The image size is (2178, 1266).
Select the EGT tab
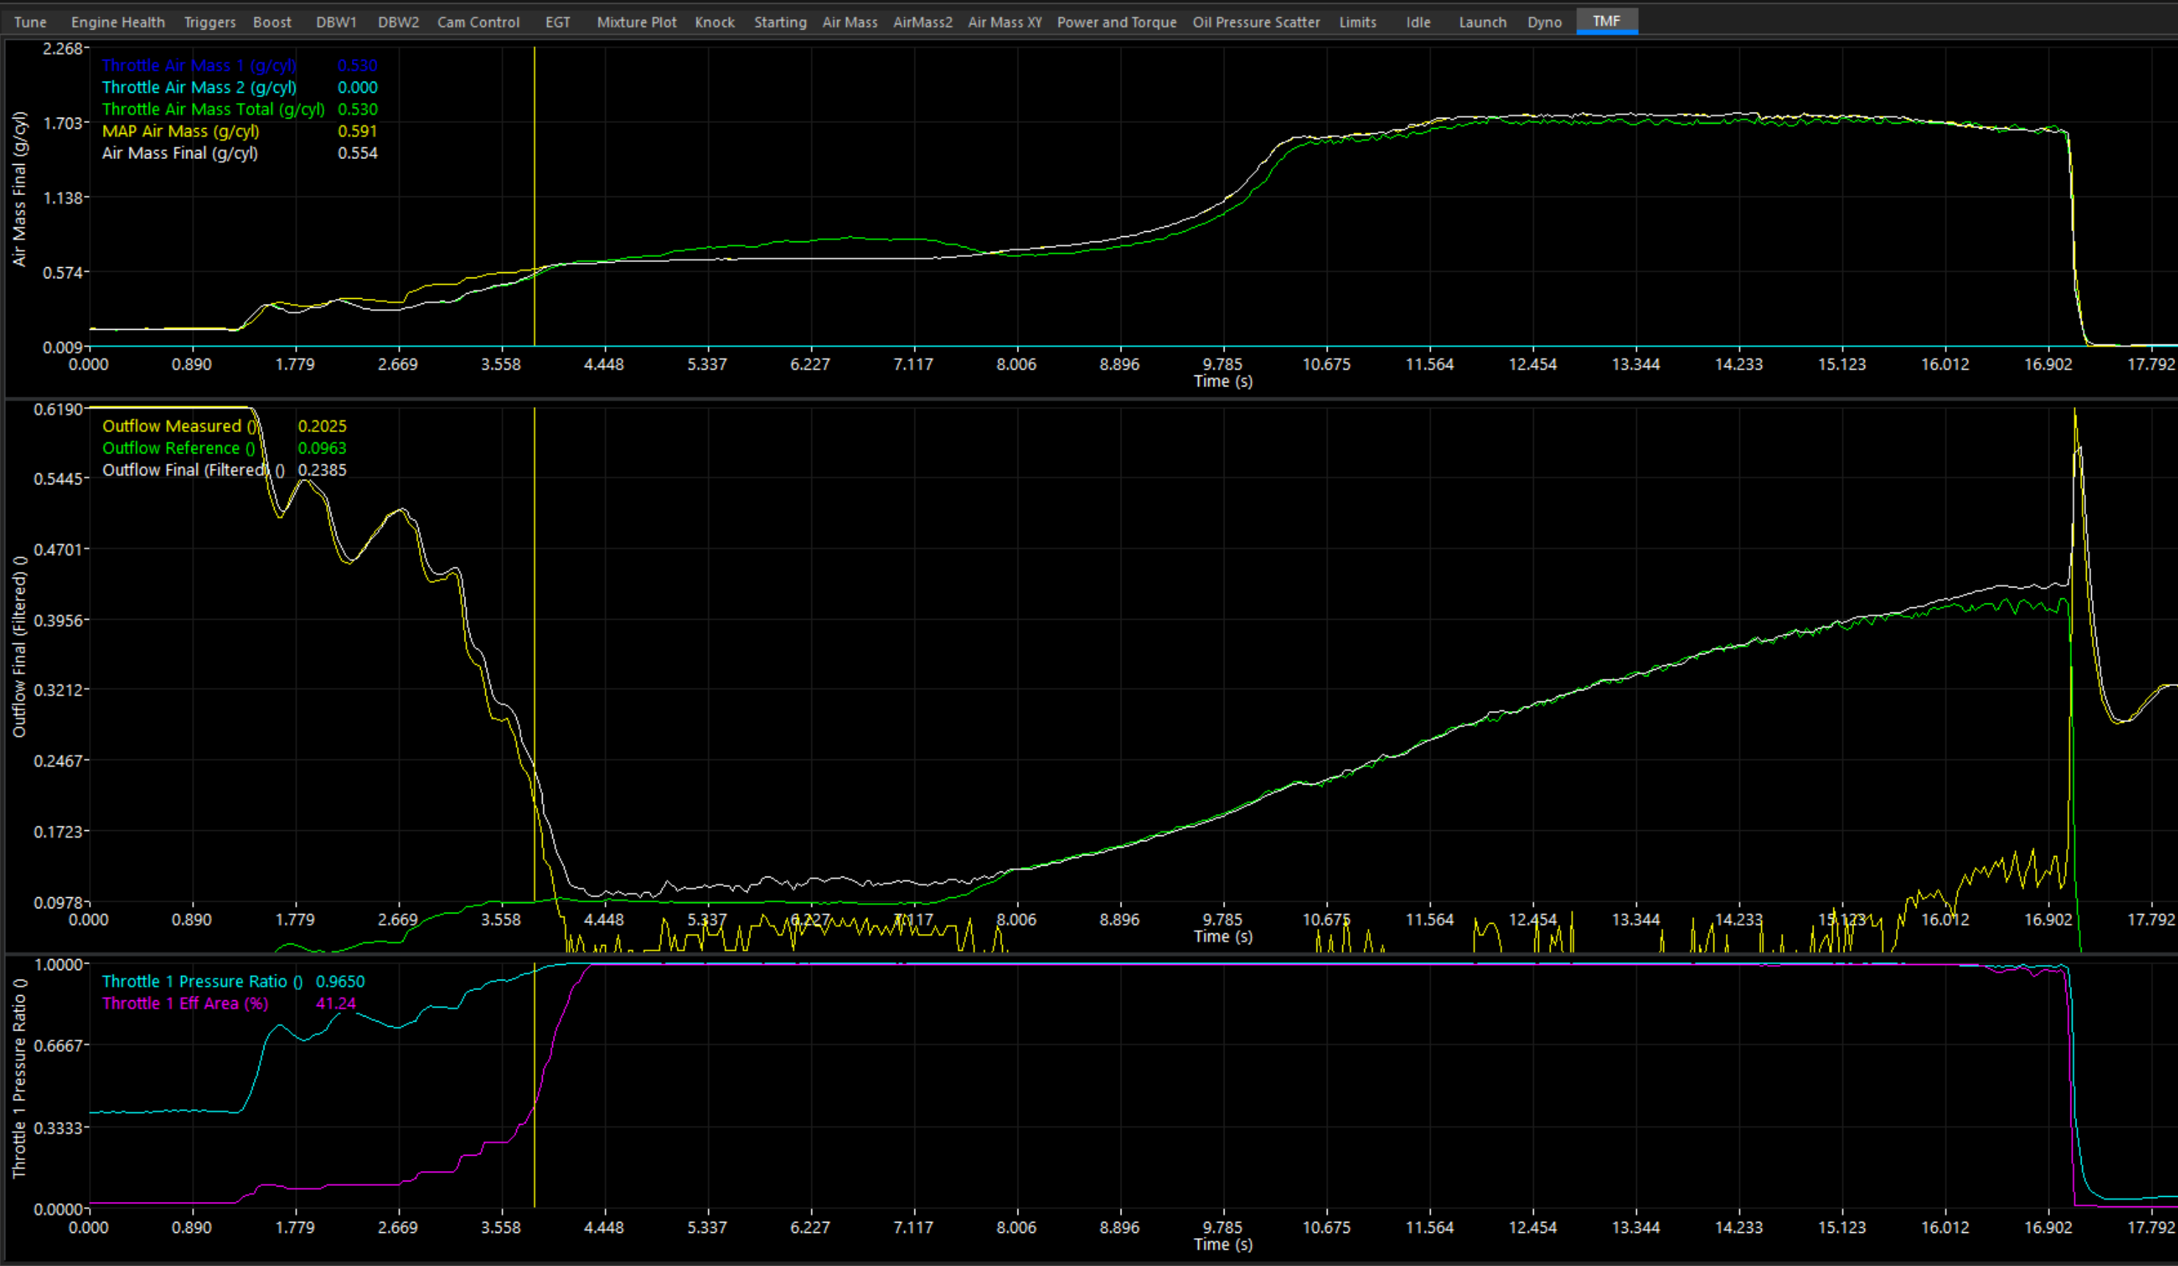click(x=557, y=21)
